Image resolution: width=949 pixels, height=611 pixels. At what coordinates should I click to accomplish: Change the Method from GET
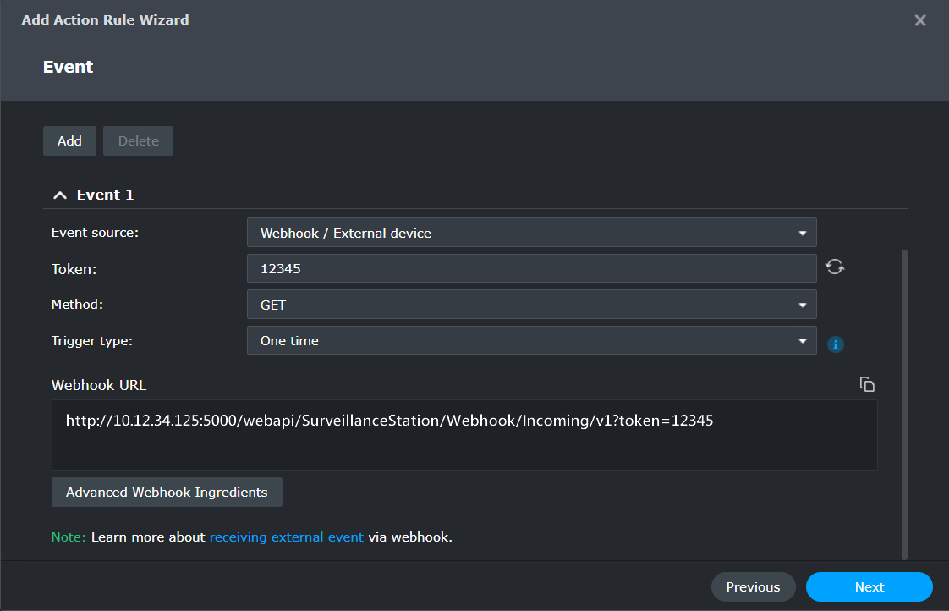tap(531, 304)
